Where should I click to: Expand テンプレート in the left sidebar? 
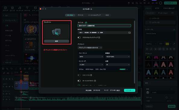pyautogui.click(x=10, y=21)
